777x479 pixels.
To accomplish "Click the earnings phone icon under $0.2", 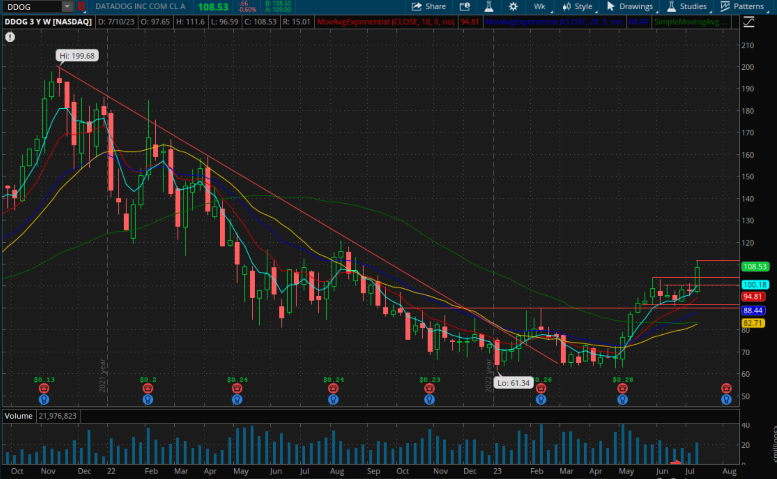I will pyautogui.click(x=148, y=388).
